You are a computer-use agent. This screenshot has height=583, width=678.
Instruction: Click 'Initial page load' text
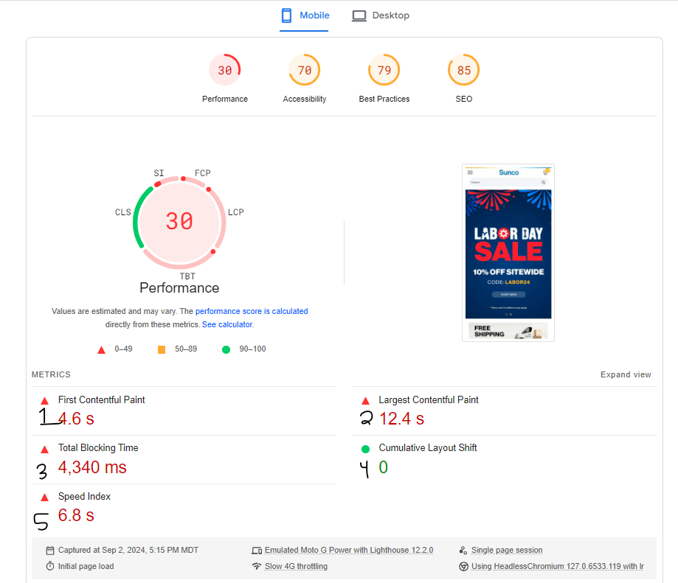[x=86, y=566]
